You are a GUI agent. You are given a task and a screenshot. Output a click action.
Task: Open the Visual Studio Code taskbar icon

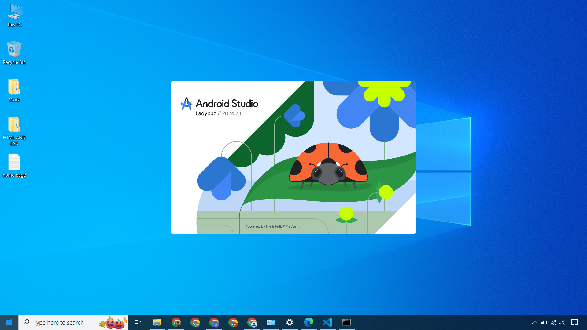pos(327,322)
